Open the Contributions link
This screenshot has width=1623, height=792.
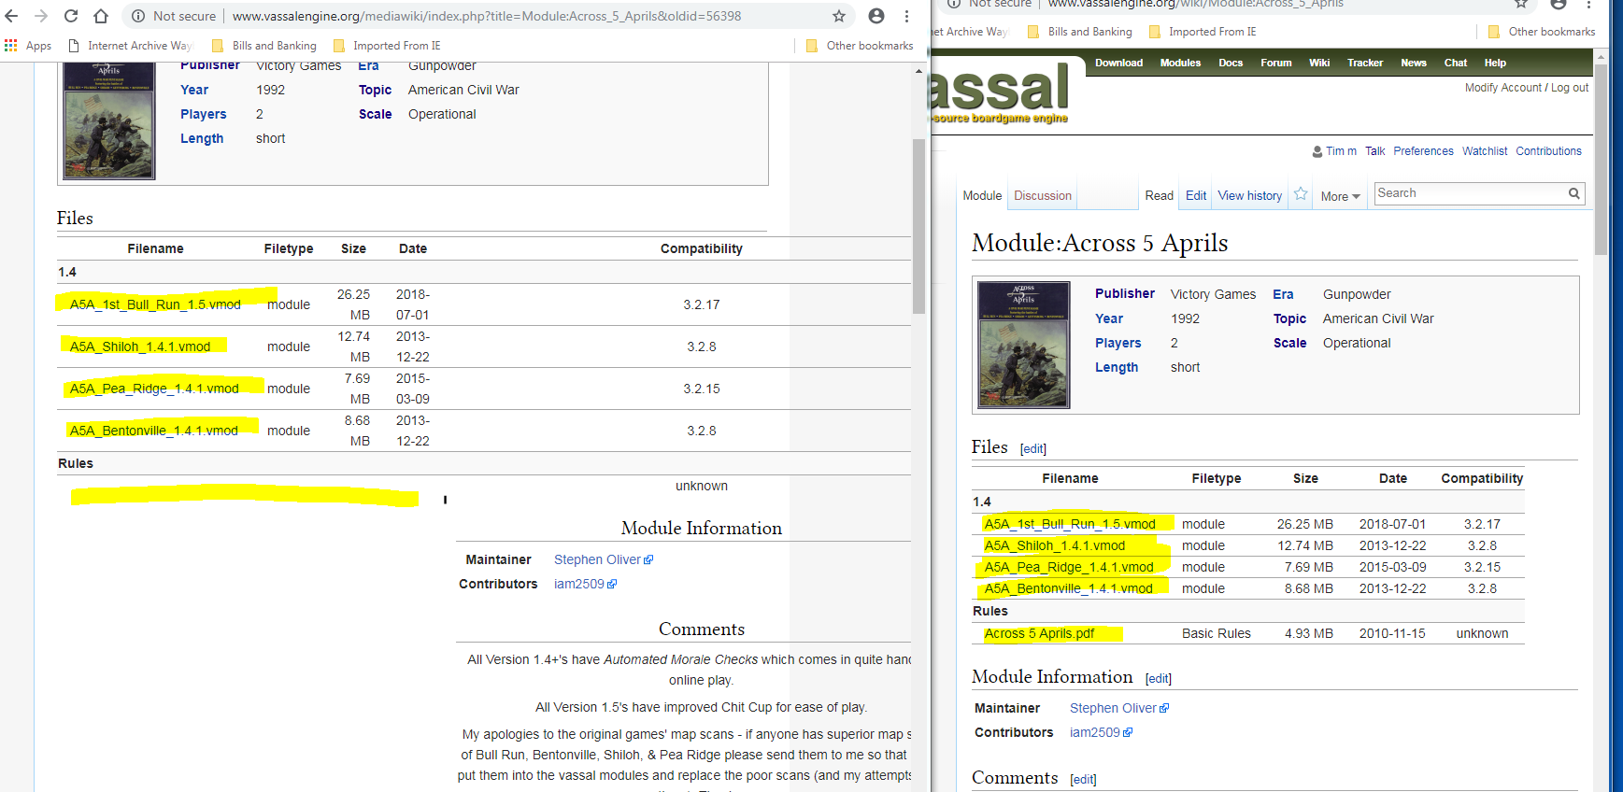(x=1548, y=151)
